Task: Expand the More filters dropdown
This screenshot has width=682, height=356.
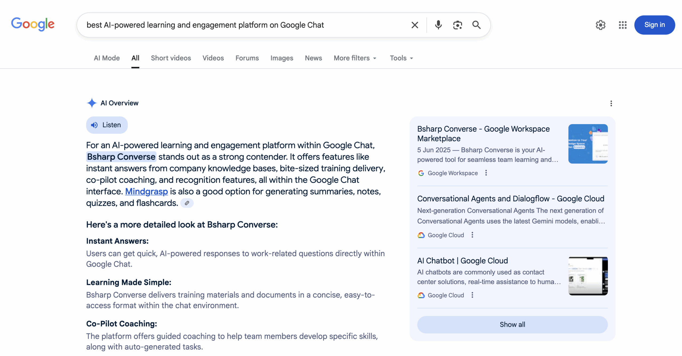Action: coord(355,58)
